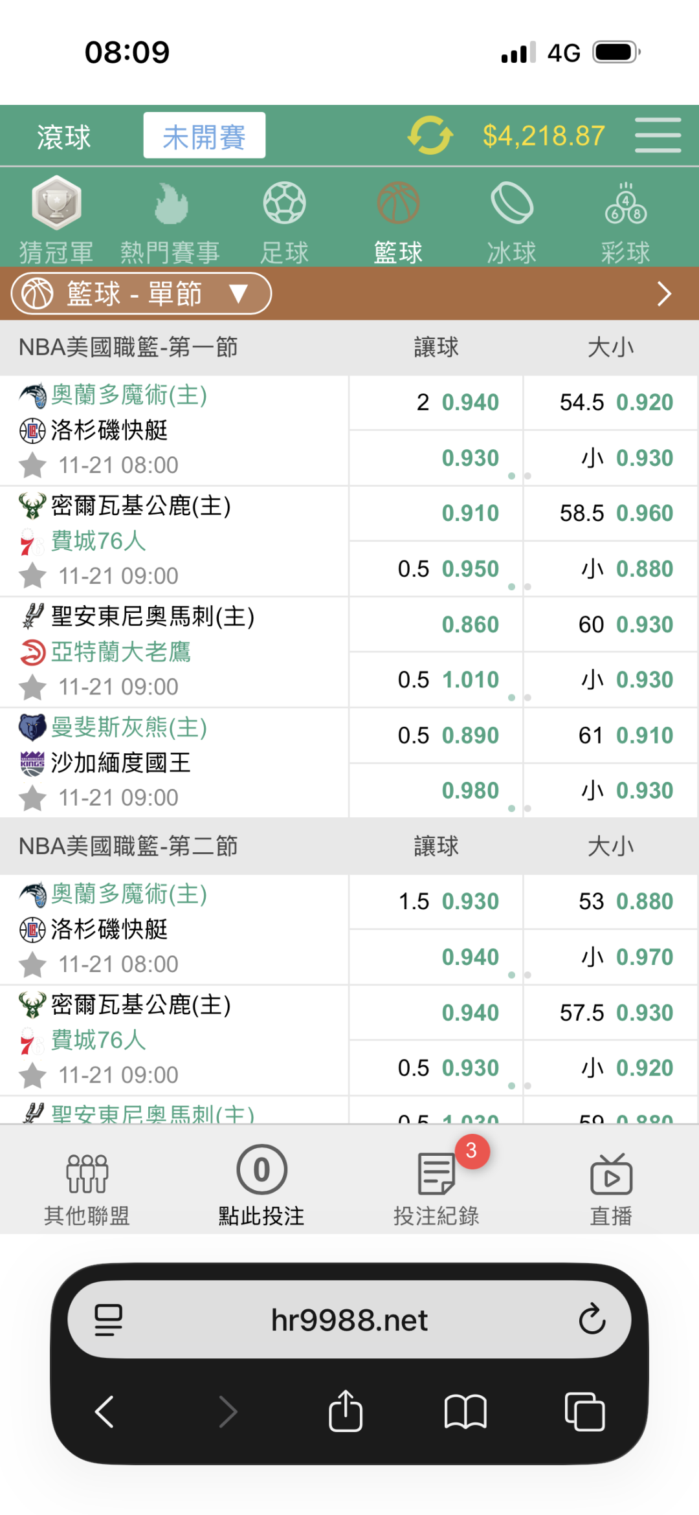Toggle favorite star for first-quarter Grizzlies vs Kings

click(x=32, y=798)
